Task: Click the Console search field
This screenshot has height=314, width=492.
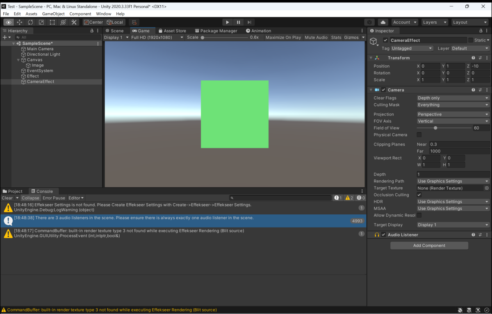Action: [280, 198]
